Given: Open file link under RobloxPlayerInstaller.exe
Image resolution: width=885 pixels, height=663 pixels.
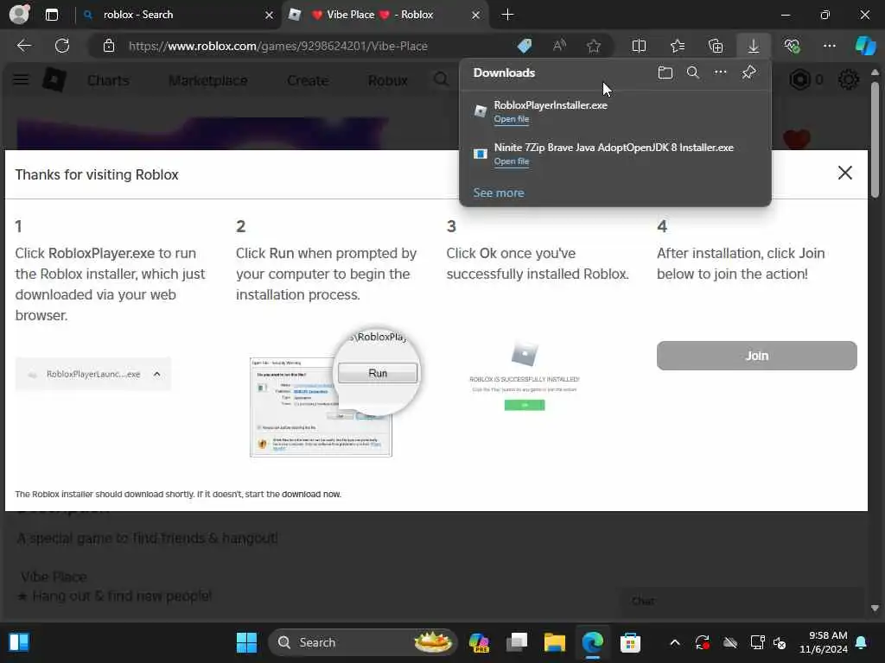Looking at the screenshot, I should 512,119.
